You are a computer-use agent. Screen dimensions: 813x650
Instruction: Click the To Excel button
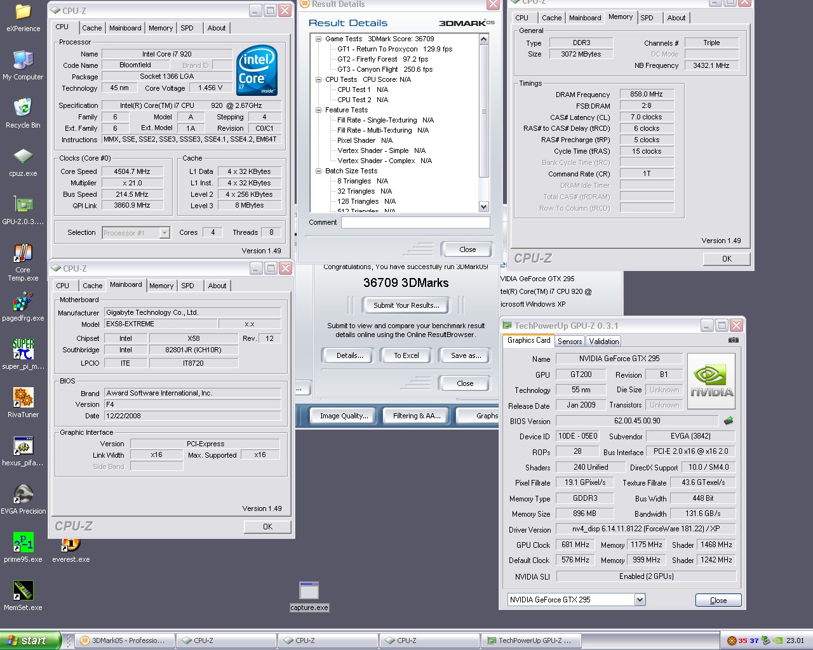[406, 355]
